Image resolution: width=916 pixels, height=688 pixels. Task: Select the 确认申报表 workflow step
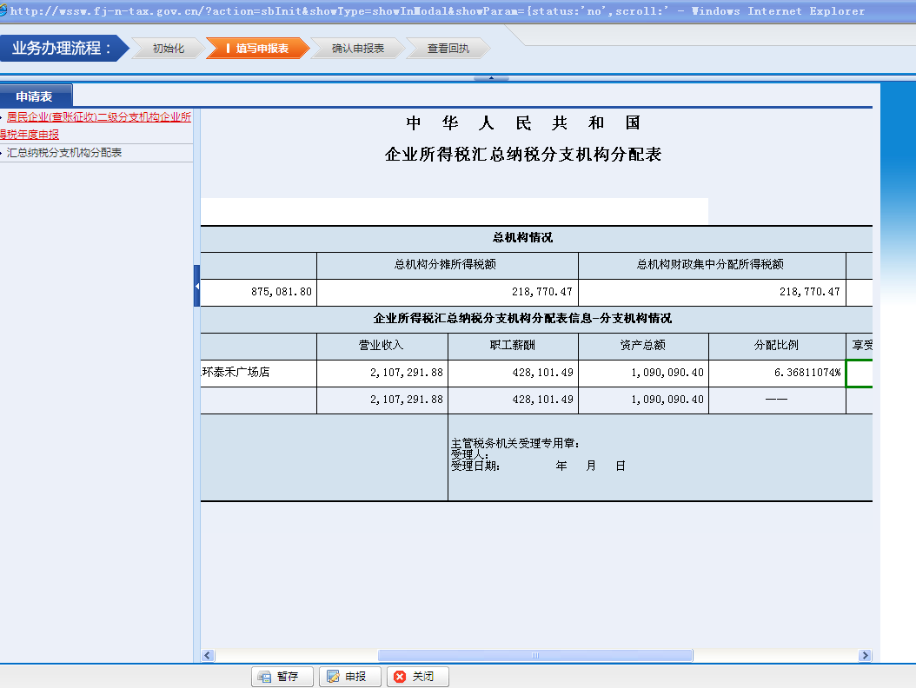pos(357,49)
